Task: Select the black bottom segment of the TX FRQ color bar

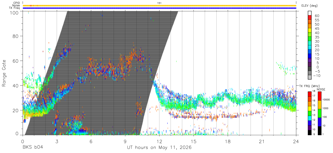Action: point(309,132)
